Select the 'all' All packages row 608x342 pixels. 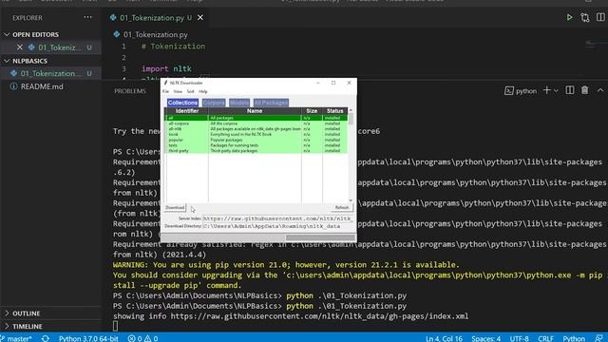(x=256, y=118)
